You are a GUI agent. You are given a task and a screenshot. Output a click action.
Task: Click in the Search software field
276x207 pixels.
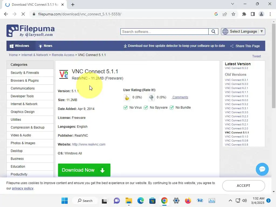point(165,32)
